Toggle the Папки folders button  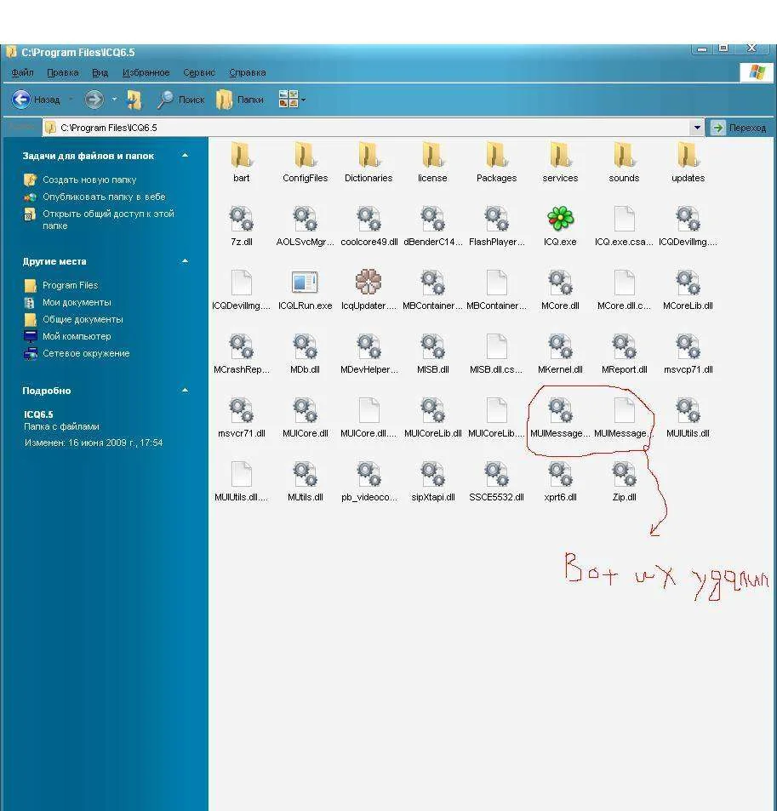pyautogui.click(x=240, y=100)
